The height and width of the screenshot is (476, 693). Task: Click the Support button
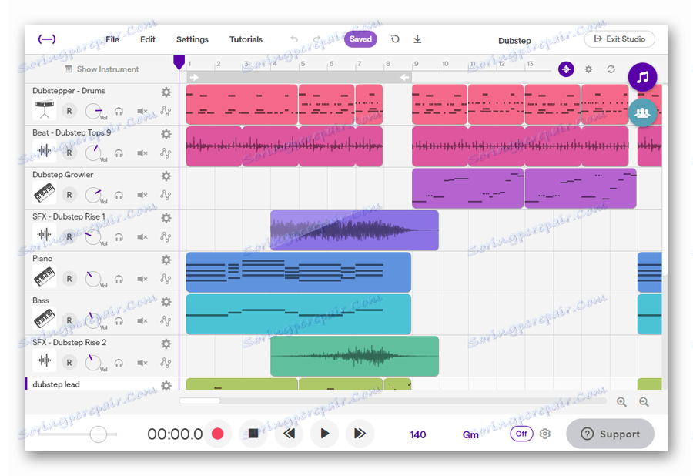611,434
